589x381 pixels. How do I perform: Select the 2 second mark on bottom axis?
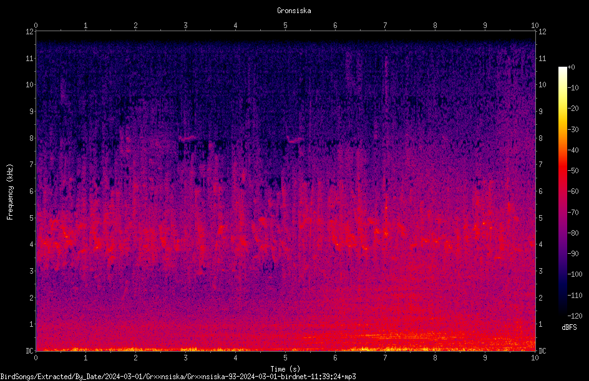135,358
